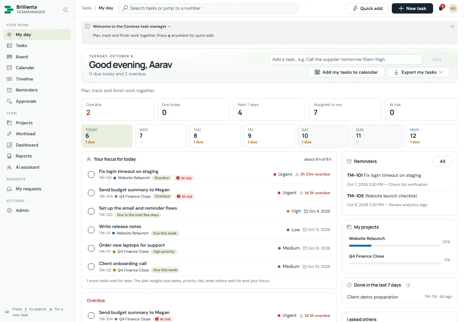Open TM-101 reminder in the Reminders panel
Viewport: 464px width, 322px height.
(x=399, y=180)
